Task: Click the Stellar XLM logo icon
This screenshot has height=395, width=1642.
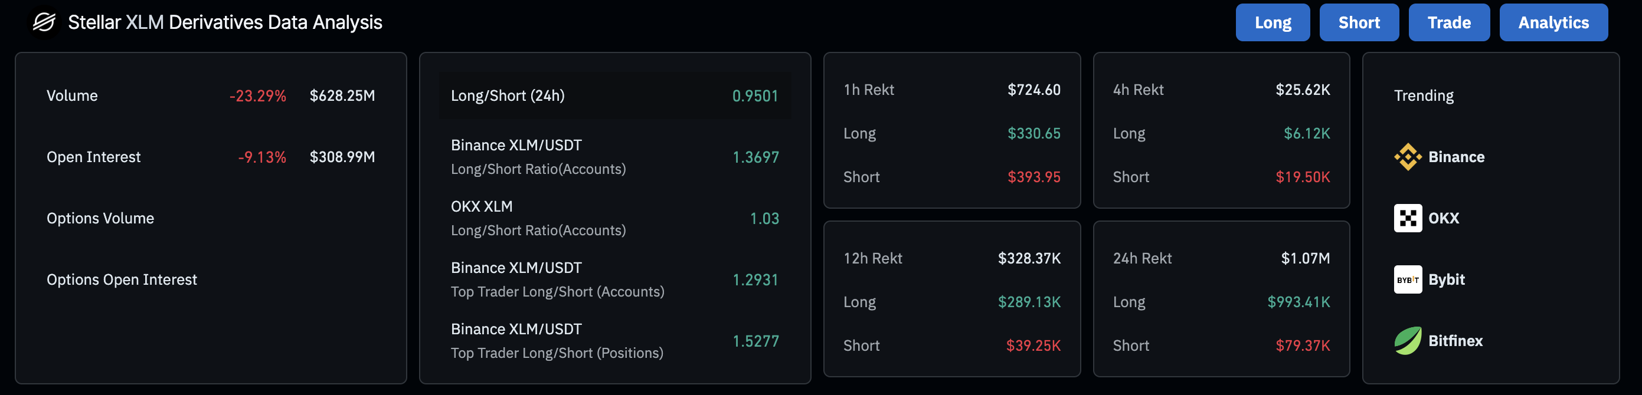Action: pos(44,23)
